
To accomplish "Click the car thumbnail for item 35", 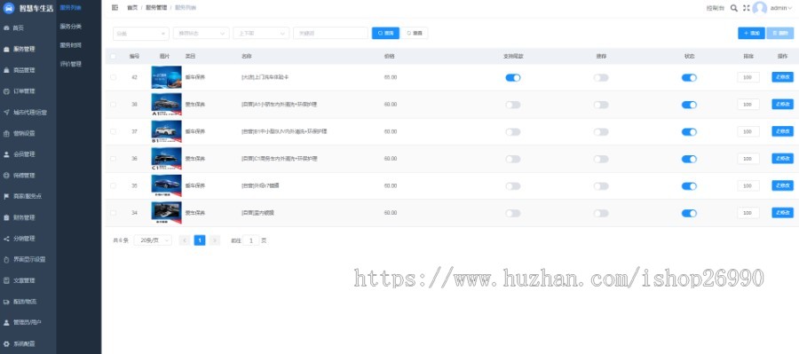I will (x=166, y=186).
